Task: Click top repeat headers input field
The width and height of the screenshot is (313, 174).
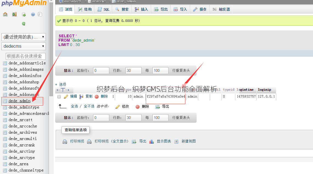Action: click(160, 70)
